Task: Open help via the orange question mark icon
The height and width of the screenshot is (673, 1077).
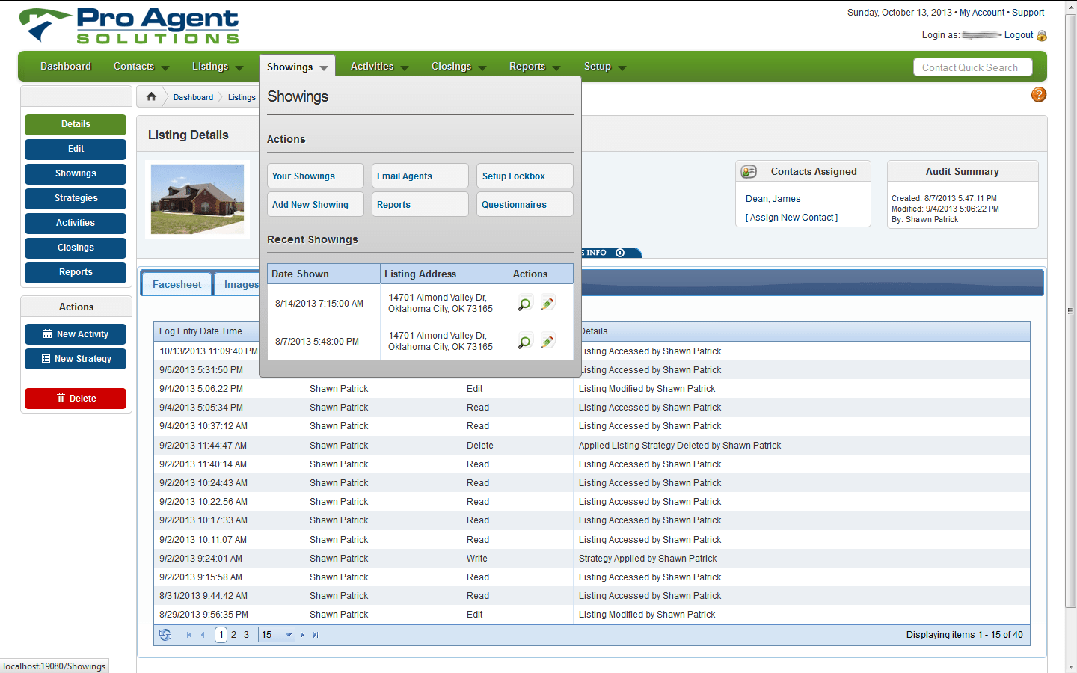Action: (x=1039, y=94)
